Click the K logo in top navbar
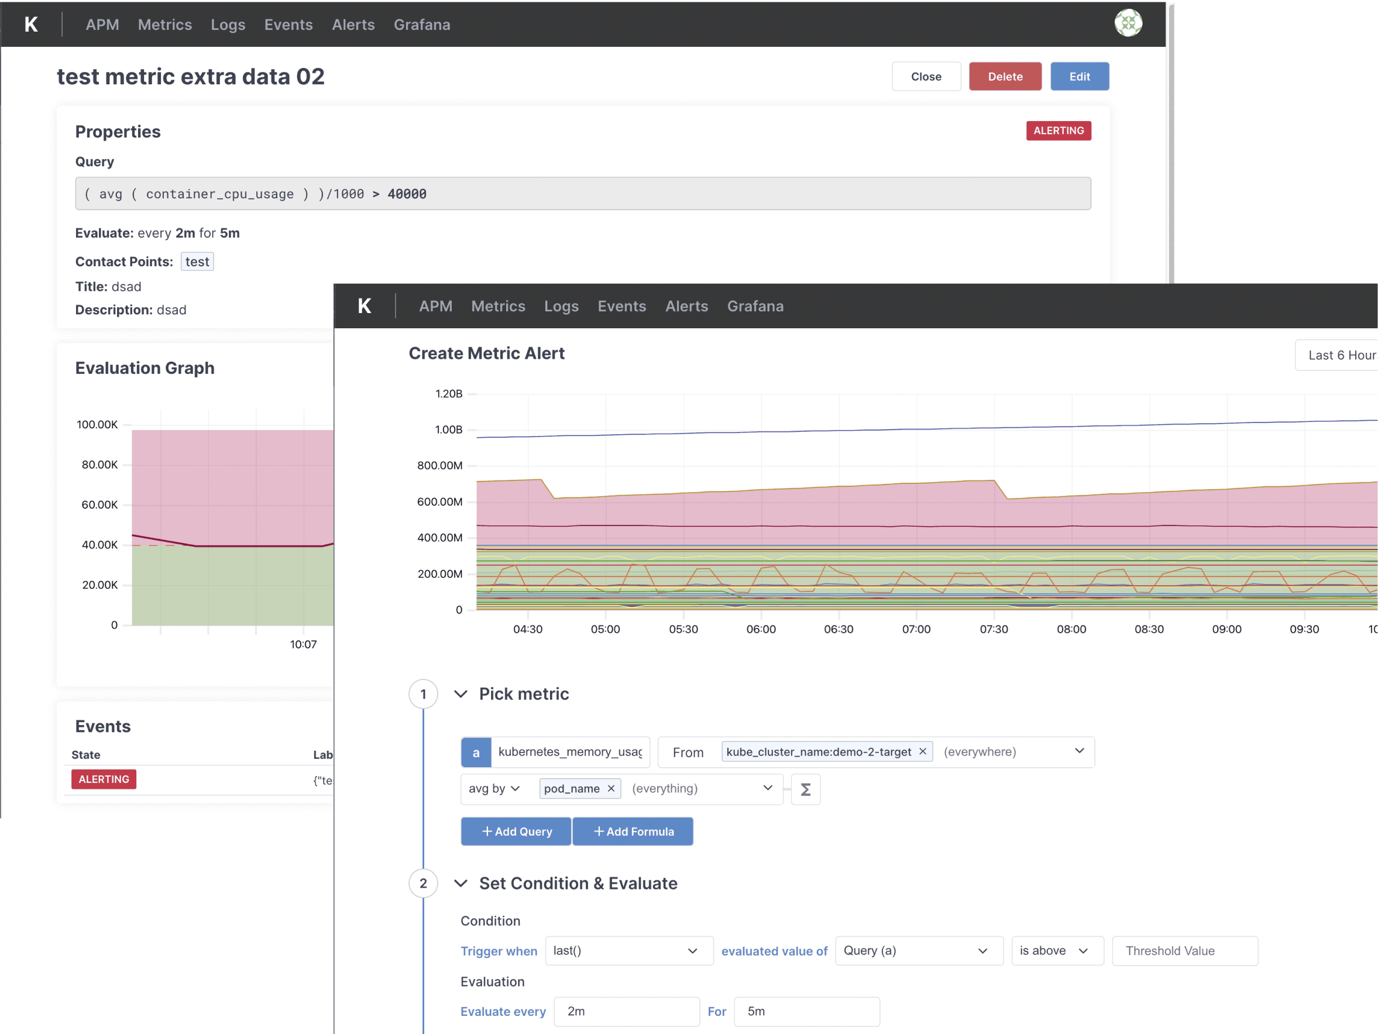The width and height of the screenshot is (1378, 1034). coord(31,25)
